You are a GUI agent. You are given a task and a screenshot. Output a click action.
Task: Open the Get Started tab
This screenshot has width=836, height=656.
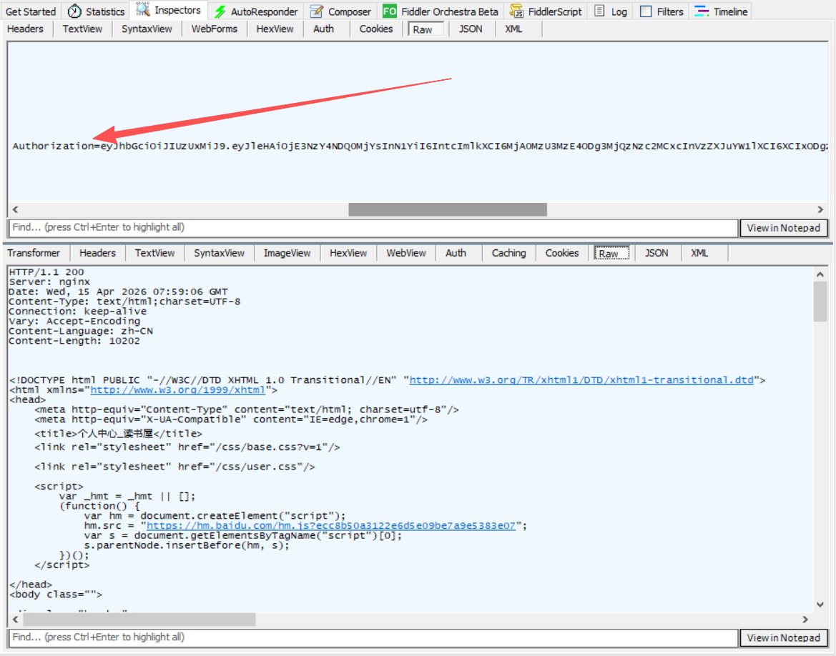tap(31, 11)
